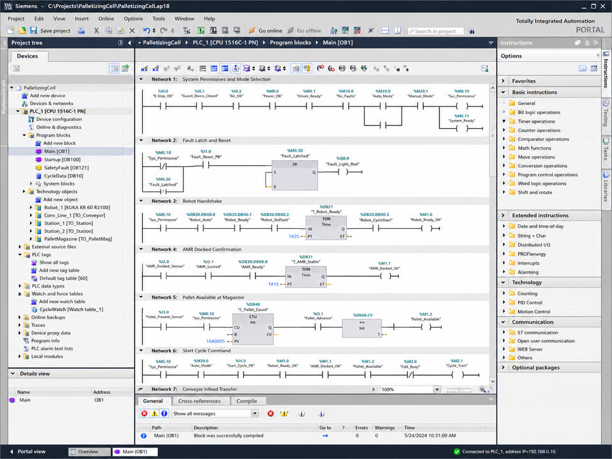
Task: Expand the Traces folder
Action: click(x=20, y=325)
